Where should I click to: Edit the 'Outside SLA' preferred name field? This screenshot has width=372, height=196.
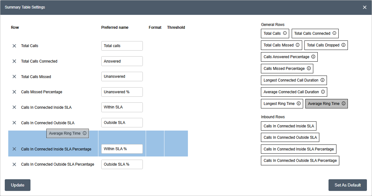[x=122, y=123]
